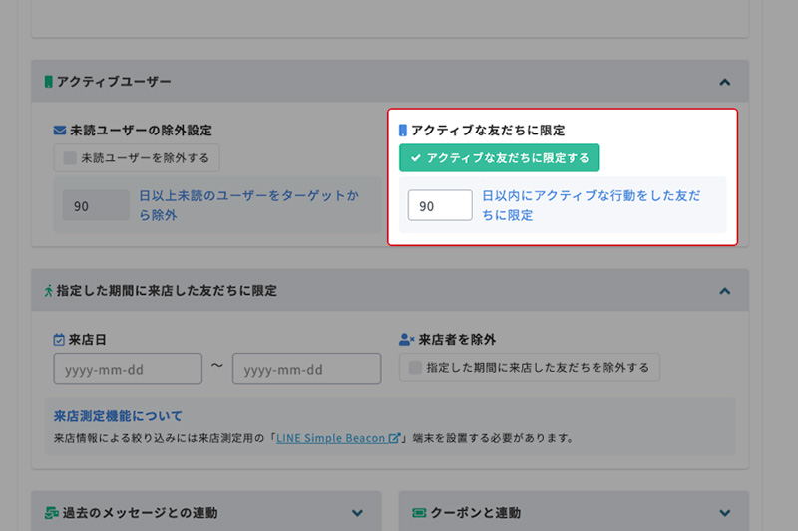798x531 pixels.
Task: Click the envelope icon beside 未読ユーザーの除外設定
Action: tap(60, 131)
